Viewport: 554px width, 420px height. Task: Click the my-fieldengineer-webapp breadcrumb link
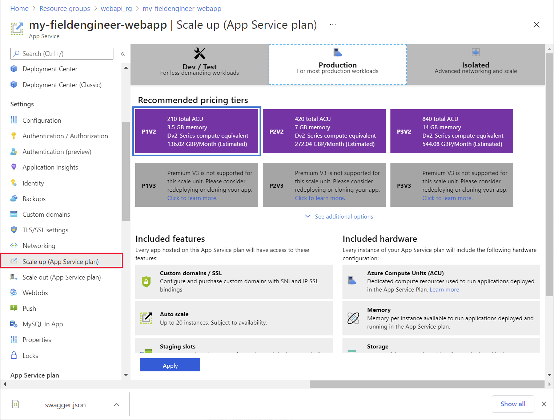pyautogui.click(x=182, y=8)
